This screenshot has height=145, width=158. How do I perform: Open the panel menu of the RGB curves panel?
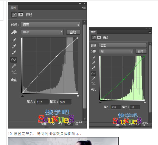point(84,8)
